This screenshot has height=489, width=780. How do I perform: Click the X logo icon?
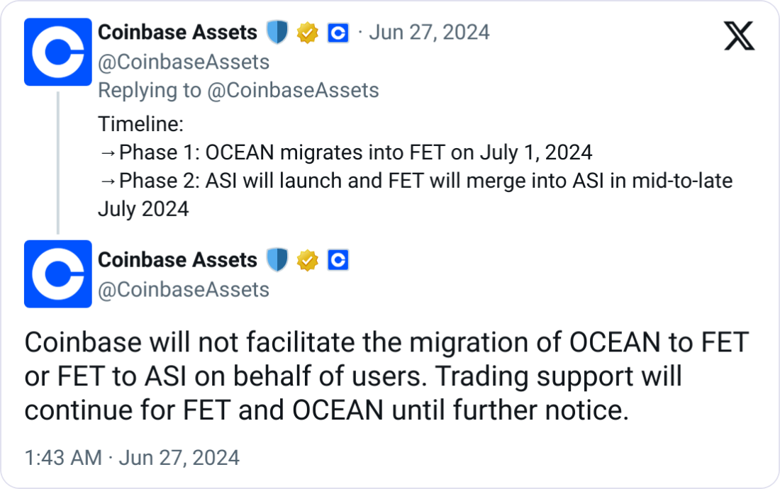point(740,35)
